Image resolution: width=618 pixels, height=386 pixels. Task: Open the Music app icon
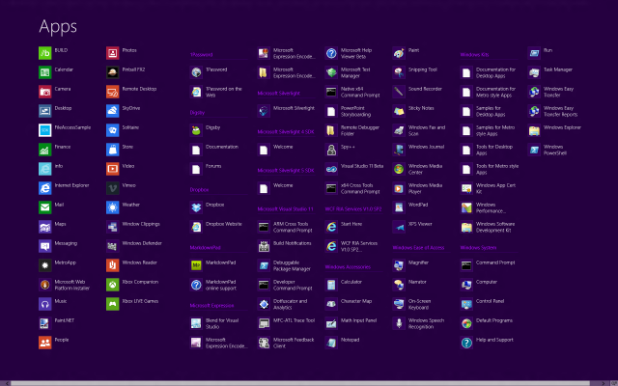point(45,304)
